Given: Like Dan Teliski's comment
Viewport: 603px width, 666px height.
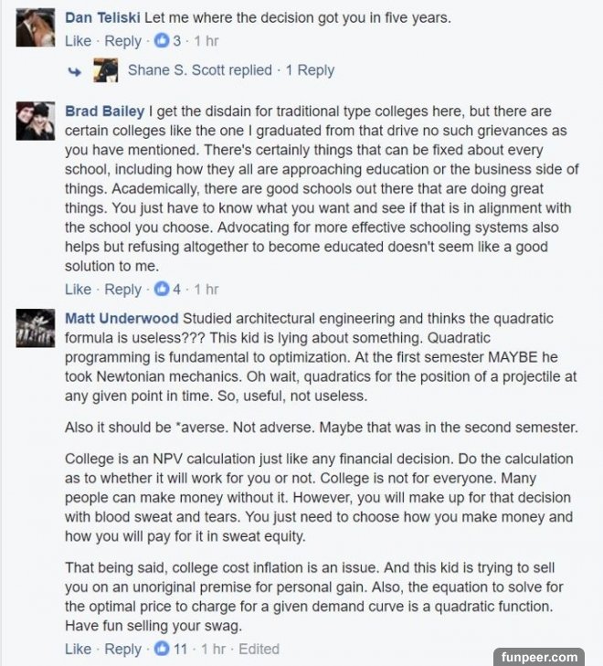Looking at the screenshot, I should click(x=79, y=41).
